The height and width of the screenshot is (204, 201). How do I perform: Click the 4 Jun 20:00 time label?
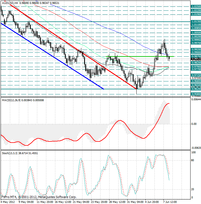(152, 202)
